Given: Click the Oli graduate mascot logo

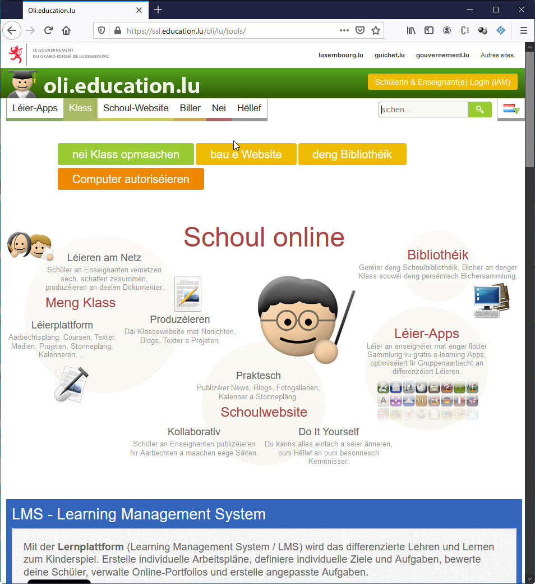Looking at the screenshot, I should (22, 84).
